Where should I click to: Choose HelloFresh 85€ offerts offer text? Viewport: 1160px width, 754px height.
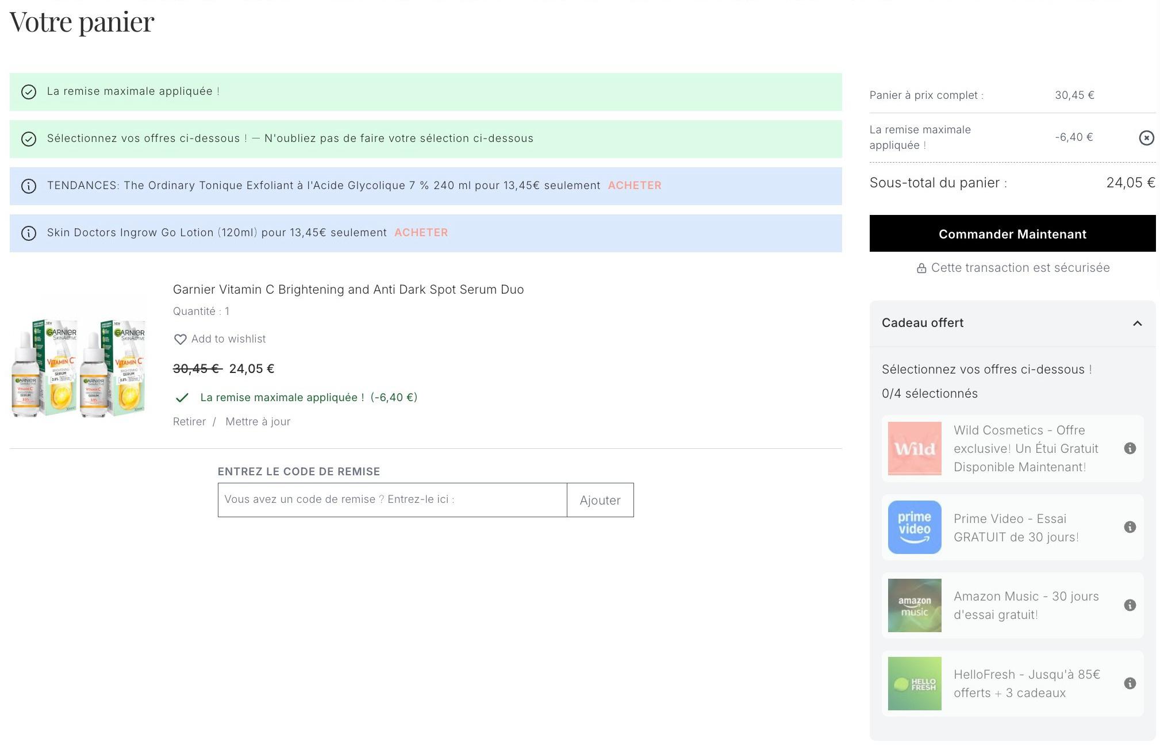[x=1027, y=684]
